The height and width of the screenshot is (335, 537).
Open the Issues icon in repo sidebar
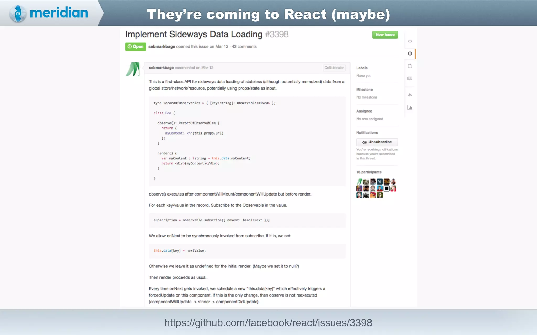coord(410,53)
